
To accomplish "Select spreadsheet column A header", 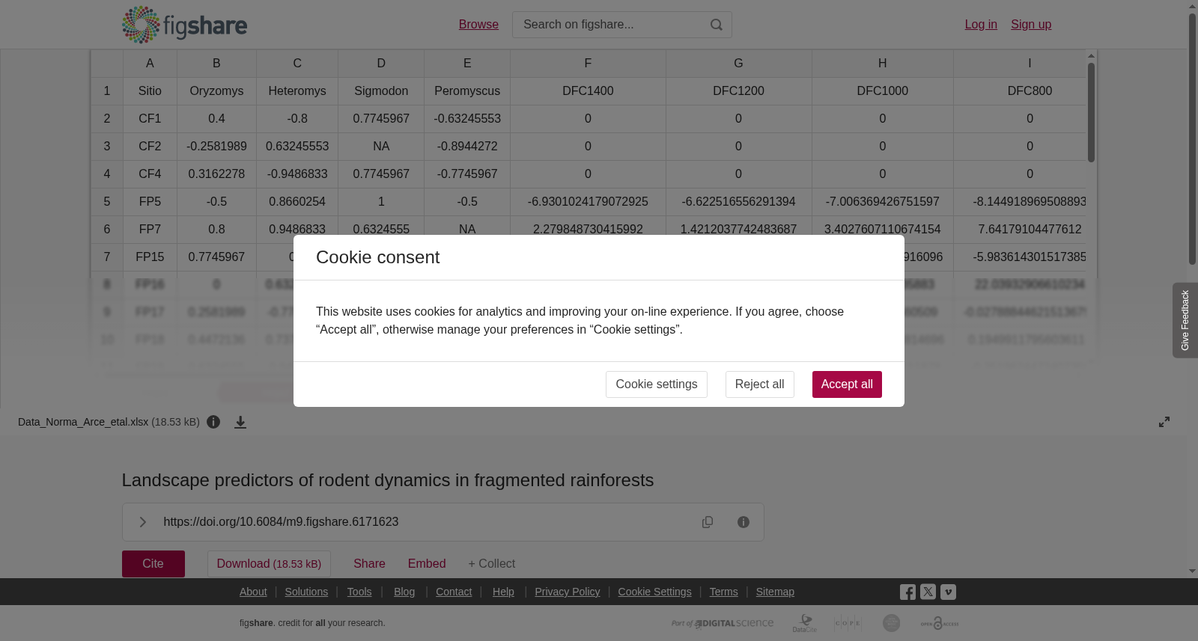I will tap(150, 64).
